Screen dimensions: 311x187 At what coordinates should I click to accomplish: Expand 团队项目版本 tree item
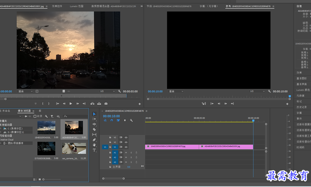coord(1,143)
